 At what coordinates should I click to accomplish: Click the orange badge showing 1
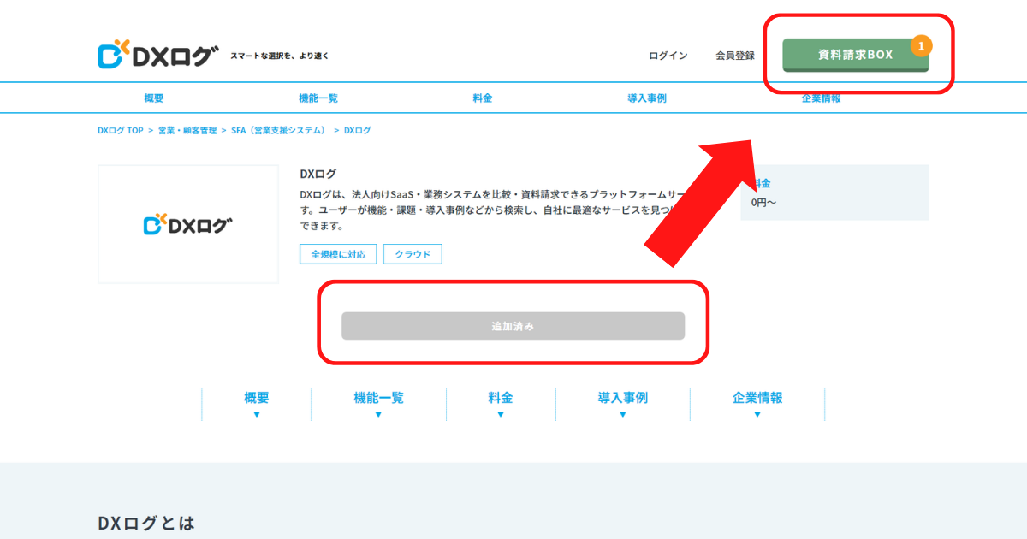921,45
